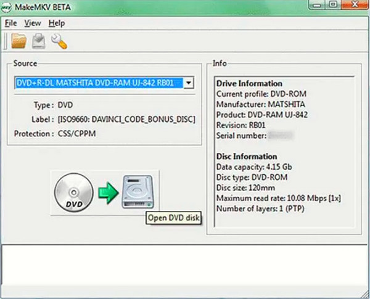
Task: Click the DVD disc icon
Action: coord(73,192)
